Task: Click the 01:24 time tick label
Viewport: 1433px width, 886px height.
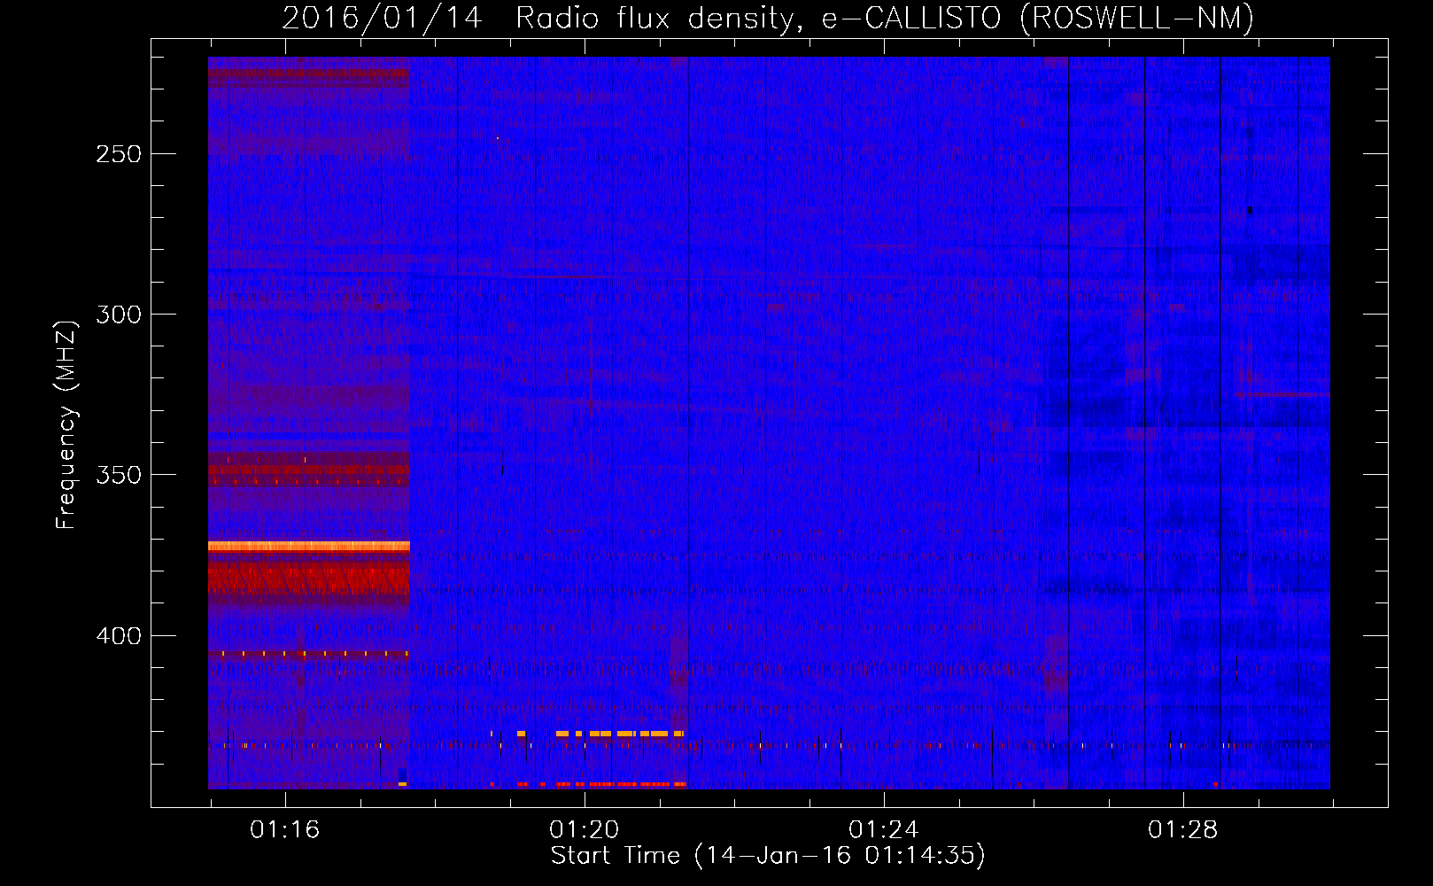Action: [884, 830]
